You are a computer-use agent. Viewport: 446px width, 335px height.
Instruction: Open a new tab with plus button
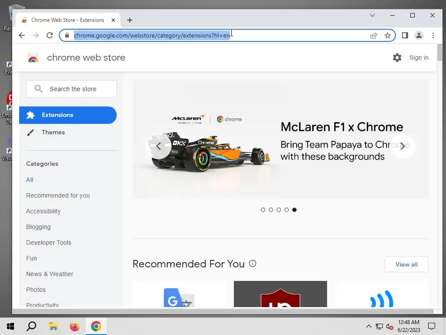[130, 20]
